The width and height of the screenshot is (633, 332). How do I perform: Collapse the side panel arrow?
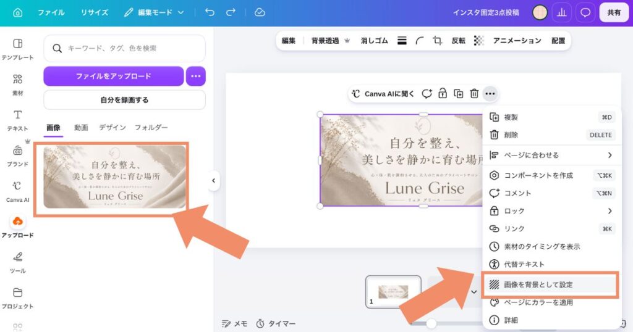[213, 181]
